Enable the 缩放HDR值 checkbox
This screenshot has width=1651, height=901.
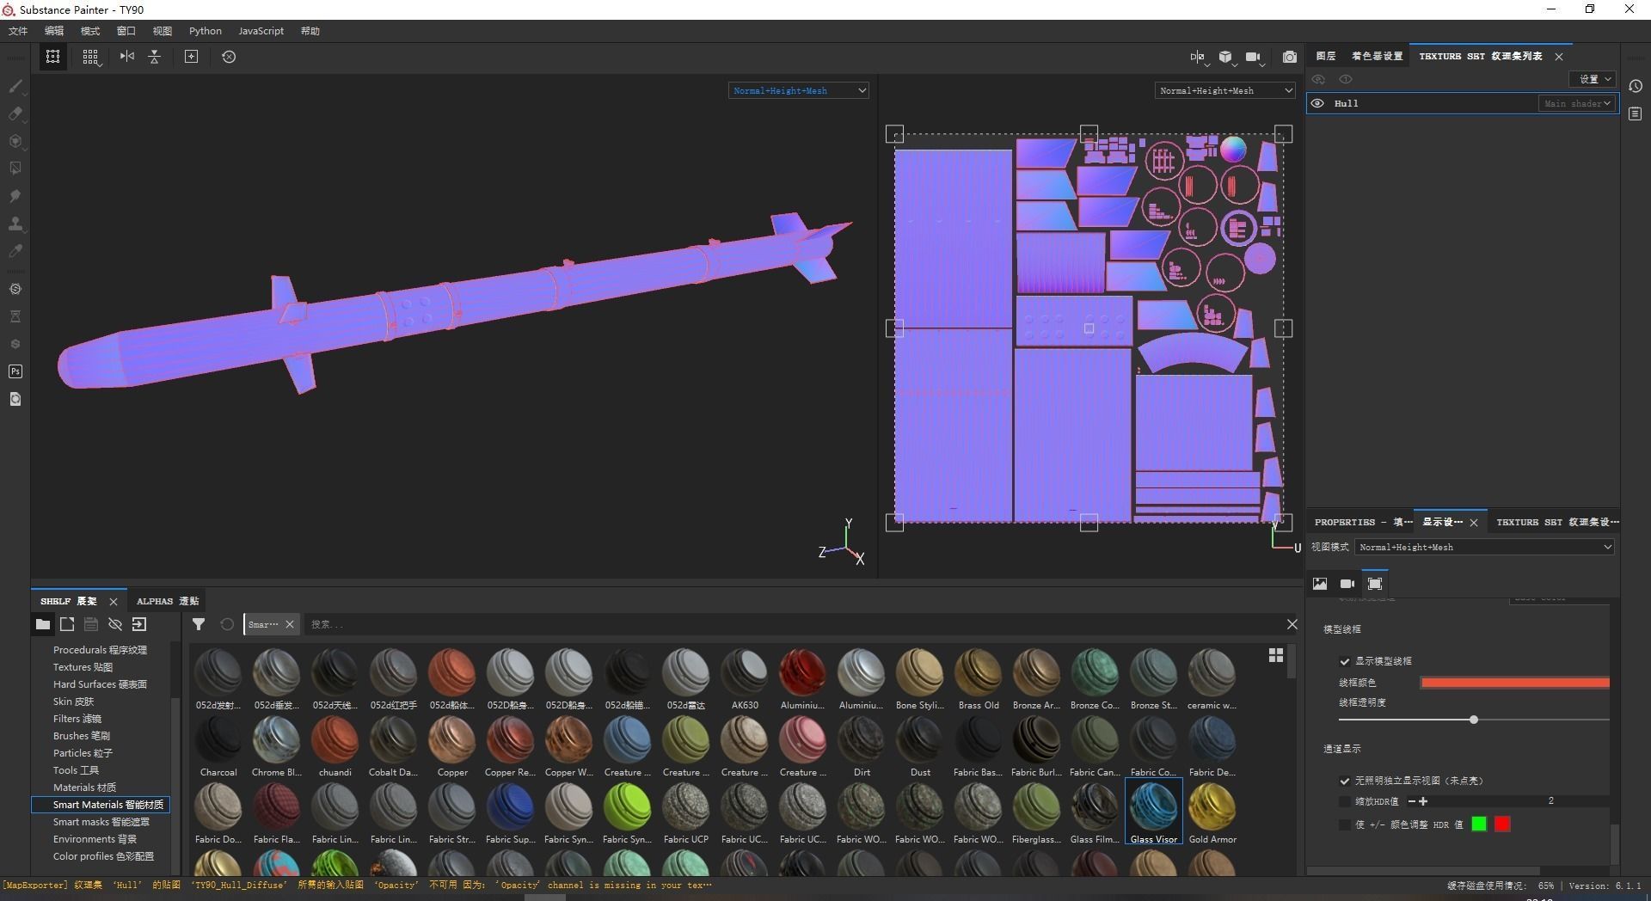(x=1344, y=801)
